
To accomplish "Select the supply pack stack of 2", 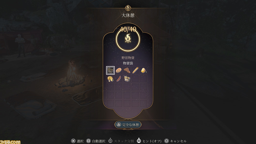I will (x=127, y=79).
